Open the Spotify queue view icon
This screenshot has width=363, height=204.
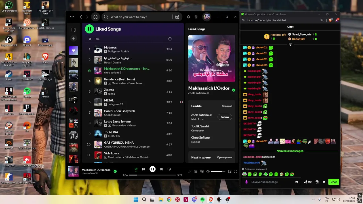pyautogui.click(x=196, y=171)
